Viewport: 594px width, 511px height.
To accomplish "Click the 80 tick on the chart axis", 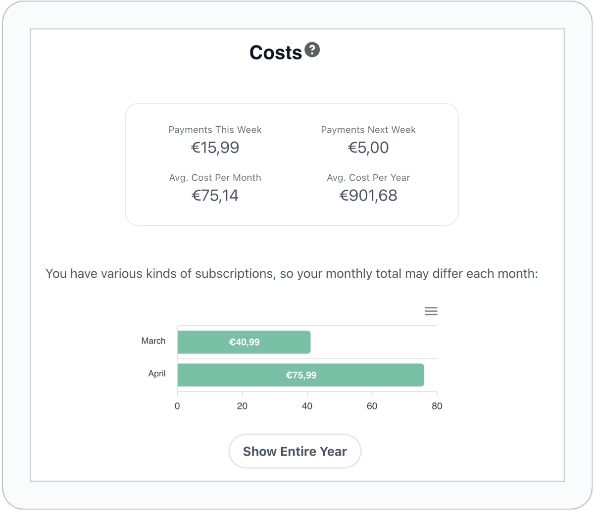I will click(437, 406).
